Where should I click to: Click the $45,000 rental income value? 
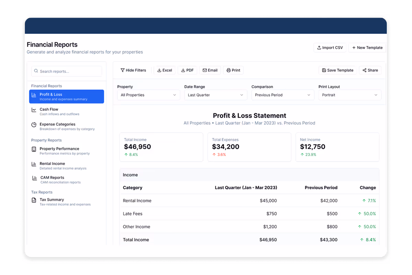268,200
